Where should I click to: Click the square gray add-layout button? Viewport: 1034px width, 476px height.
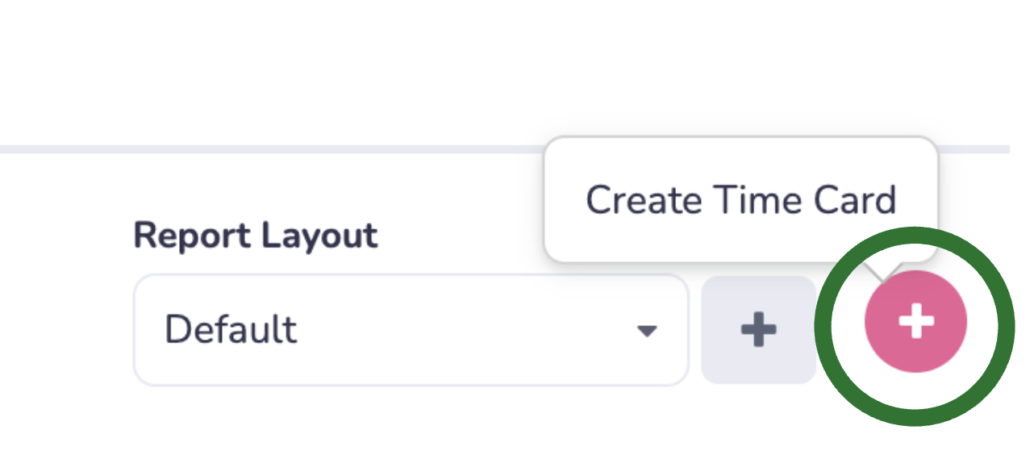(x=759, y=330)
